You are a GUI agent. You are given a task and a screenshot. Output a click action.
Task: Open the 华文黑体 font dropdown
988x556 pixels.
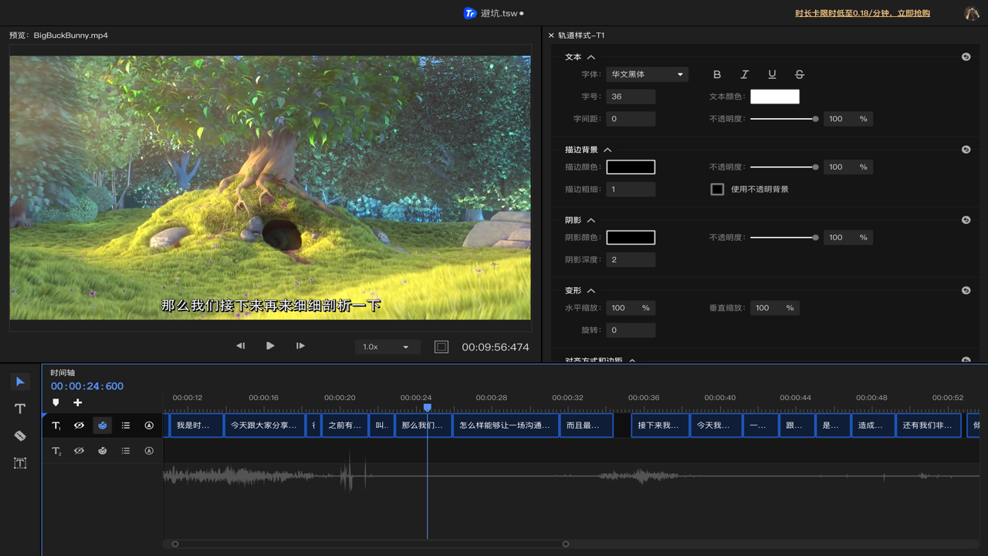(646, 75)
